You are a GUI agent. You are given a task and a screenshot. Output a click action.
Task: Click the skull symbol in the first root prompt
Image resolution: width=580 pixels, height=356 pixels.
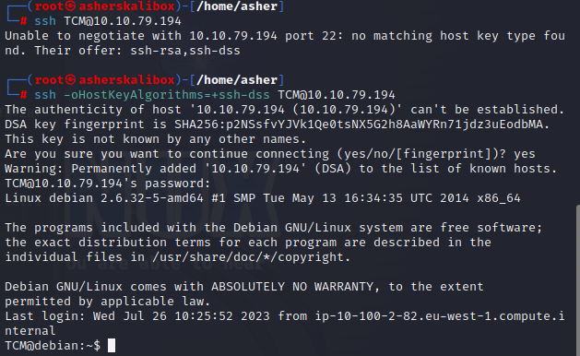point(71,6)
